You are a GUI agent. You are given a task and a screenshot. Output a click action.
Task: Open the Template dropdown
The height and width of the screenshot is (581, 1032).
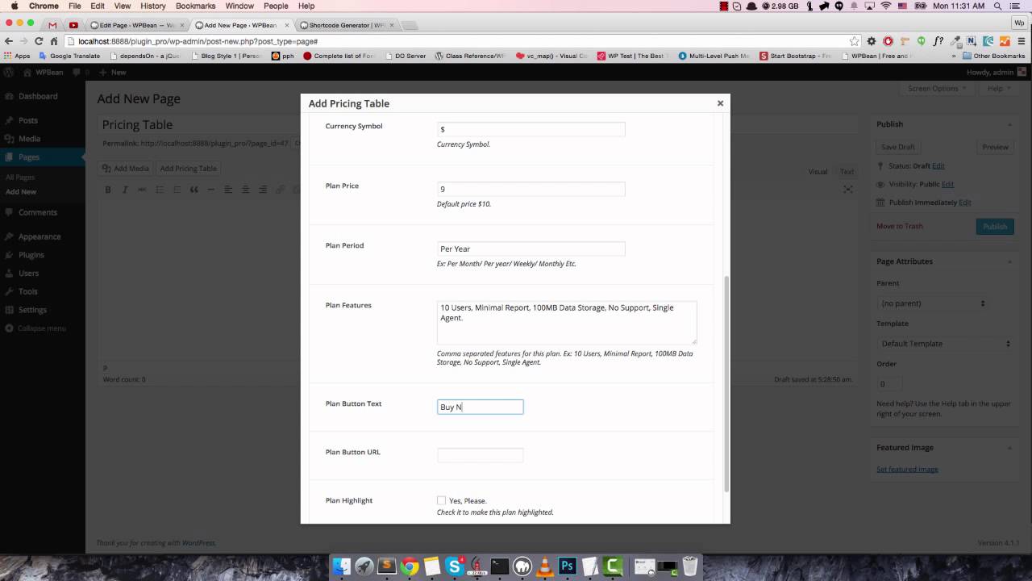click(945, 344)
